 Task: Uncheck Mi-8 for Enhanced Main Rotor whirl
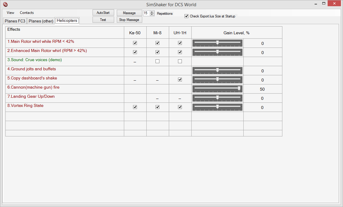click(158, 52)
